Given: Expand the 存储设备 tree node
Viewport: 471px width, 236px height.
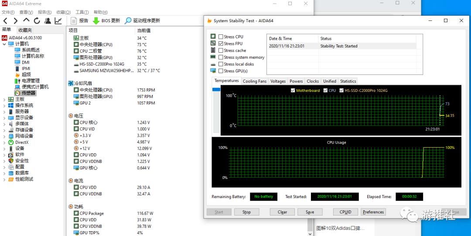Looking at the screenshot, I should tap(4, 130).
